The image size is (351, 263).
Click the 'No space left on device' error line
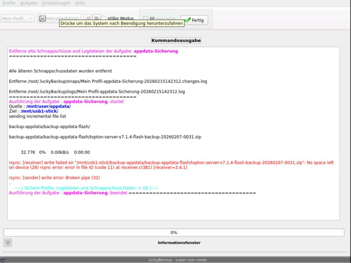point(171,165)
